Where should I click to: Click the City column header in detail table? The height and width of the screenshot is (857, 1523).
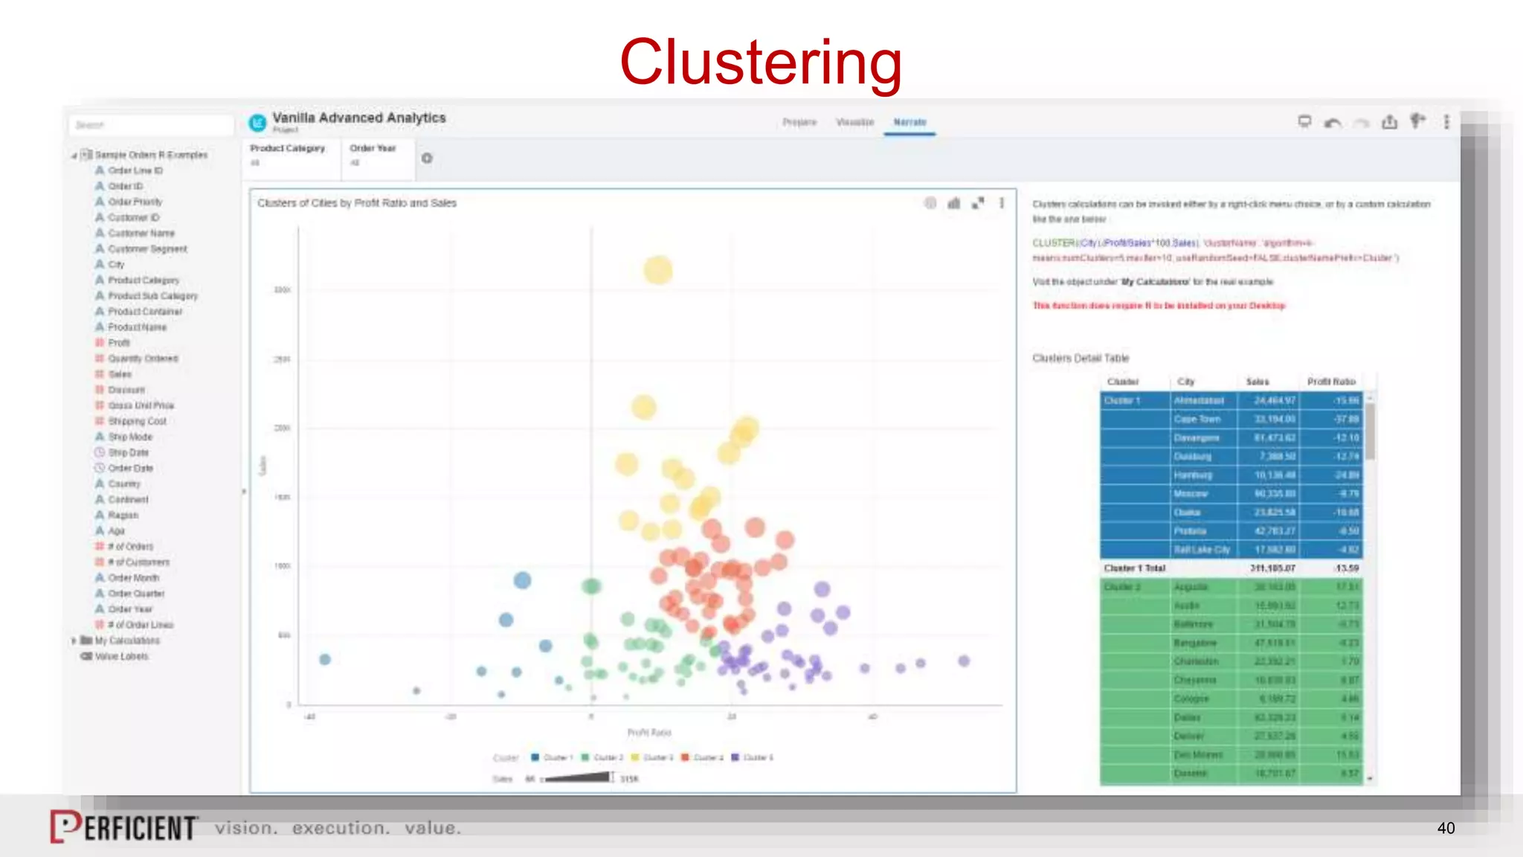pyautogui.click(x=1186, y=381)
